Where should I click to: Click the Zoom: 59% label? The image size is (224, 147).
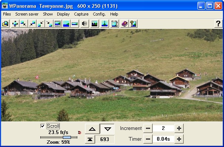click(58, 142)
